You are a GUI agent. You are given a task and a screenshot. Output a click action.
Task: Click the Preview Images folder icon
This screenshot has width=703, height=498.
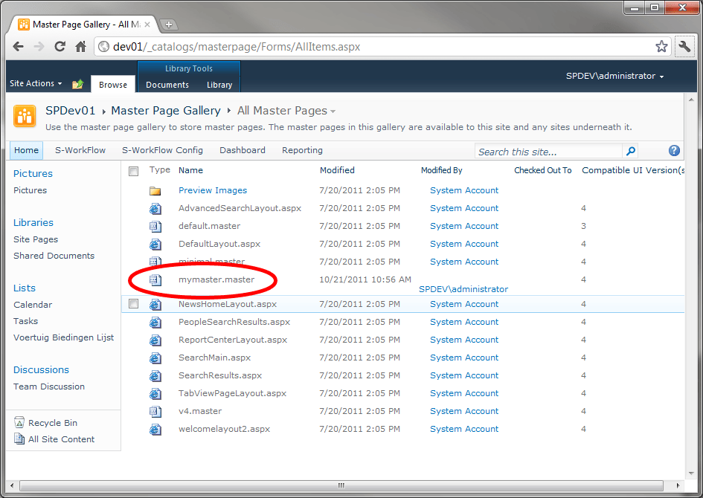(155, 191)
